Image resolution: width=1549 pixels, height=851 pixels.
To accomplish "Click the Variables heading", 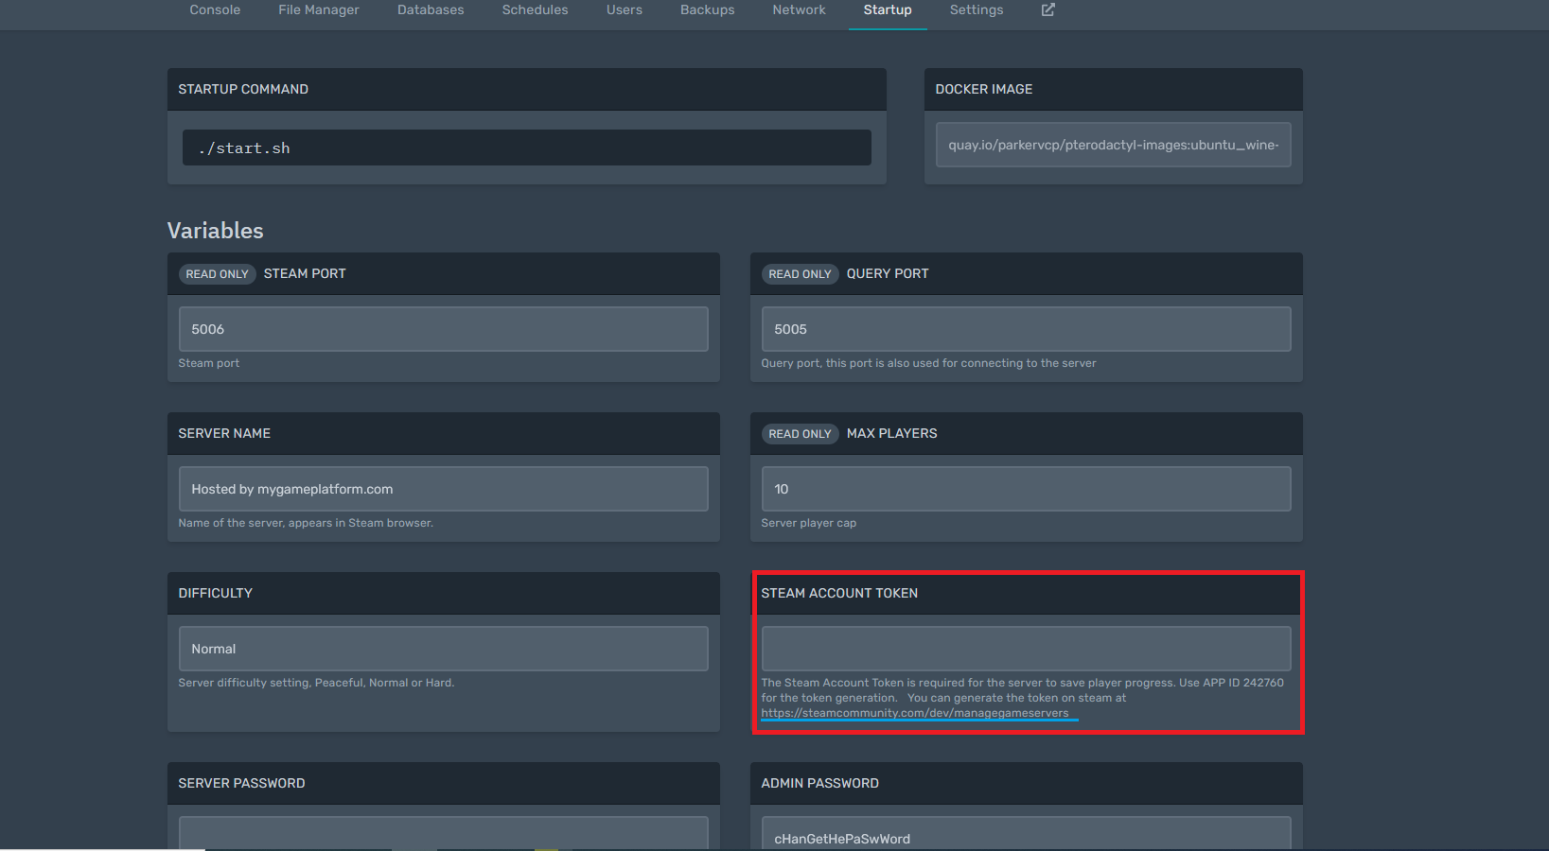I will [216, 231].
